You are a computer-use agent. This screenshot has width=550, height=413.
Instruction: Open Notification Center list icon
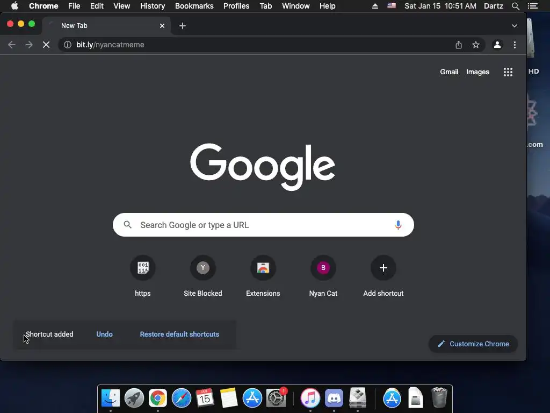(x=532, y=6)
